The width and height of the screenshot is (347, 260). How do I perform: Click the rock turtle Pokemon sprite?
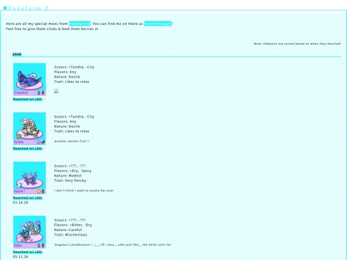pos(30,128)
